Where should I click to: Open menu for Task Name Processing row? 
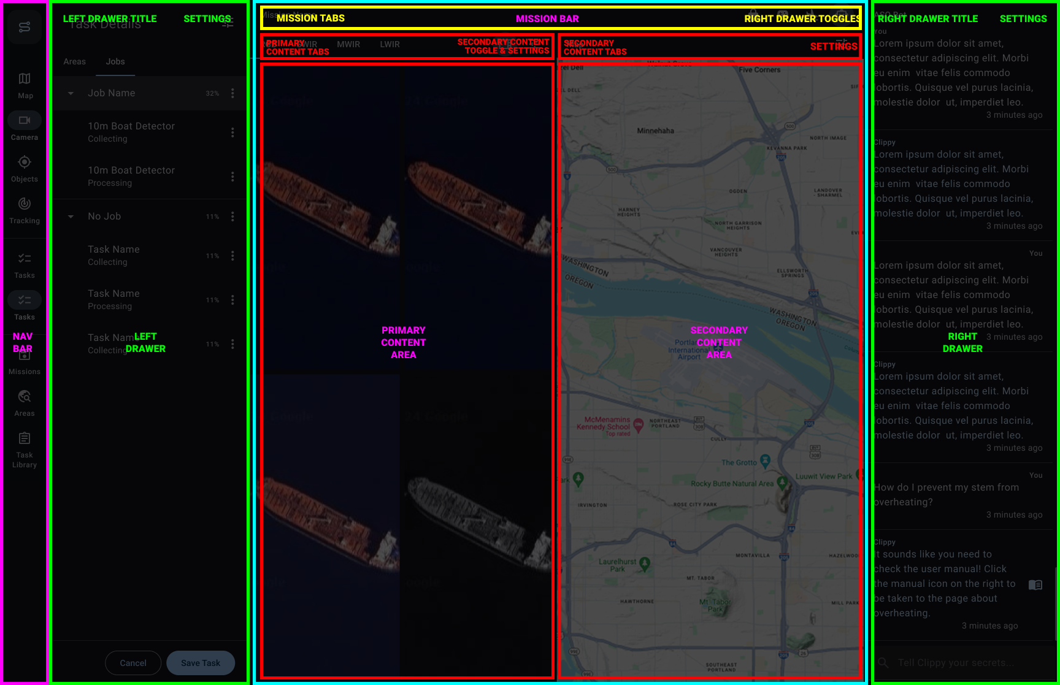tap(232, 300)
